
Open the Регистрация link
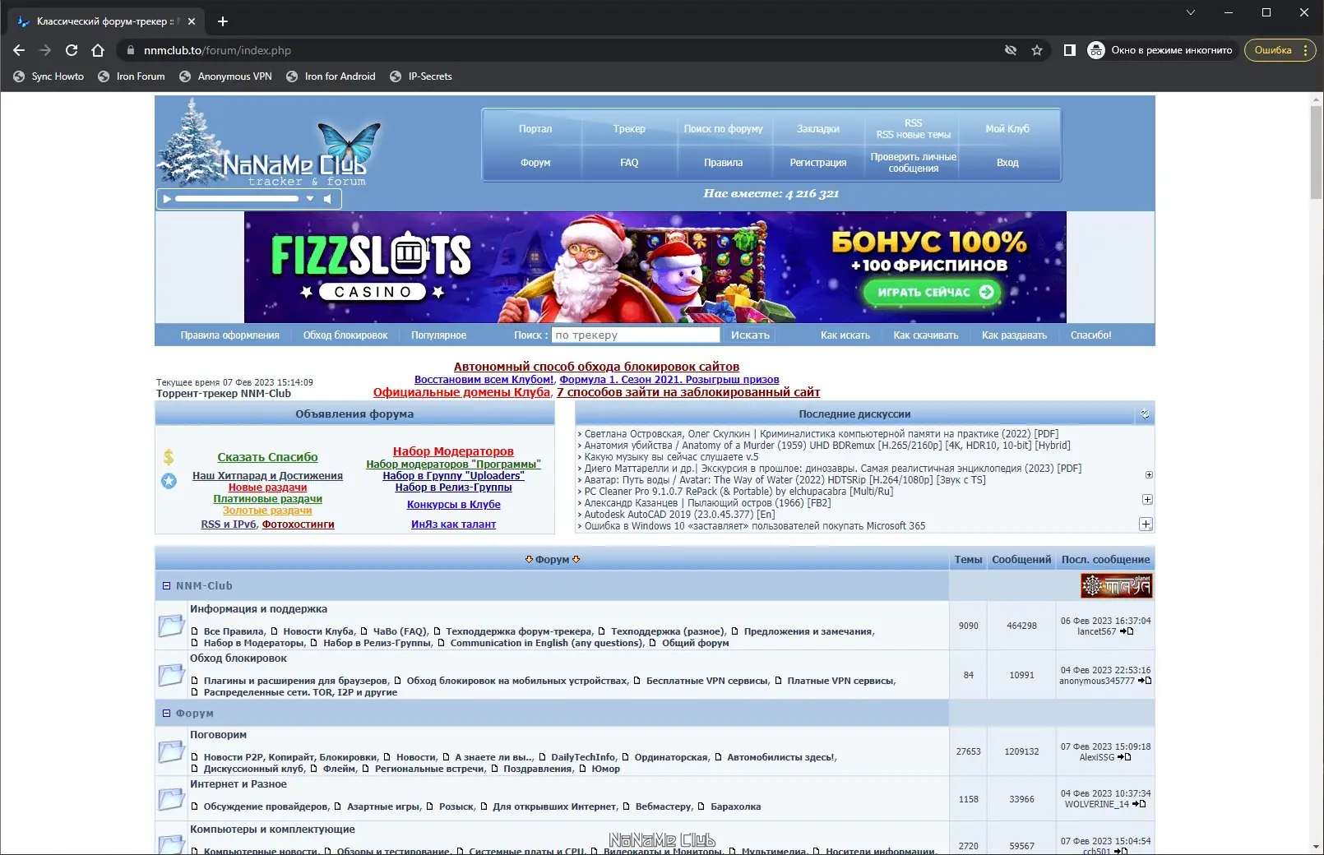click(x=817, y=162)
